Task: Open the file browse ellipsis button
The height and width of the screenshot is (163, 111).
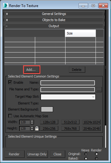Action: (x=99, y=90)
